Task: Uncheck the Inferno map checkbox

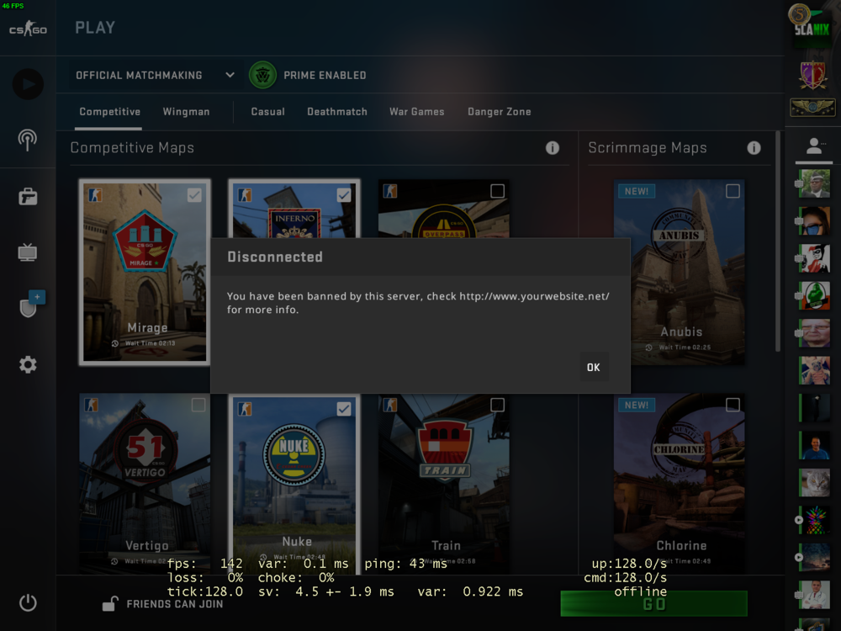Action: click(x=344, y=195)
